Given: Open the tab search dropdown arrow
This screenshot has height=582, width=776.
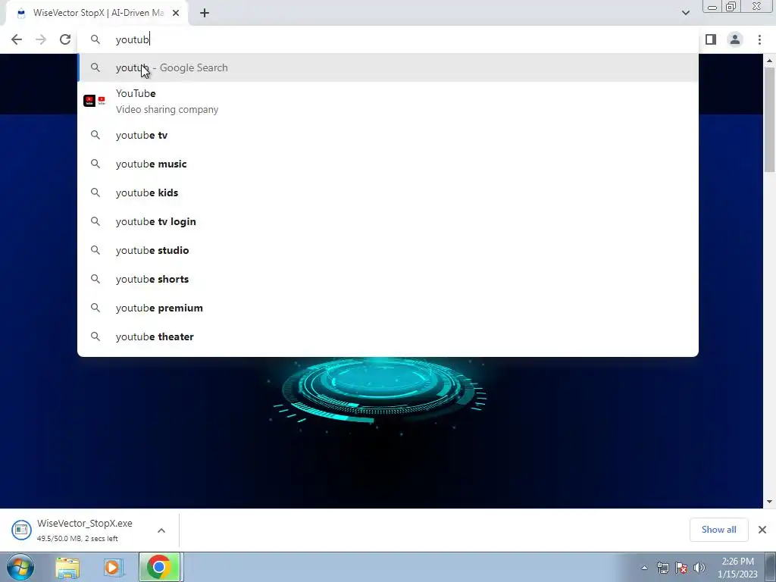Looking at the screenshot, I should [685, 13].
